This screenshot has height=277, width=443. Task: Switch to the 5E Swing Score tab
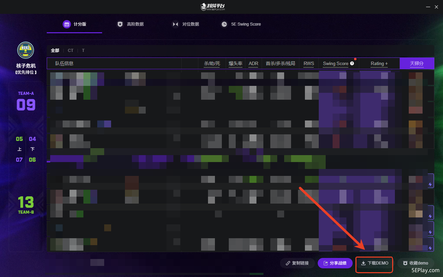tap(241, 24)
